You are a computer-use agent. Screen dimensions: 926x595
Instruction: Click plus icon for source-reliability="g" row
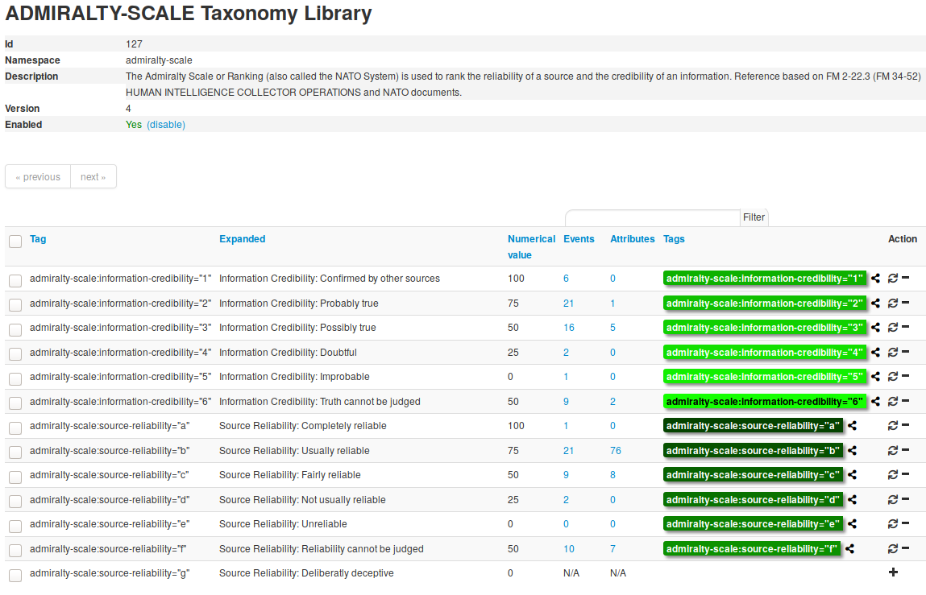pyautogui.click(x=893, y=572)
